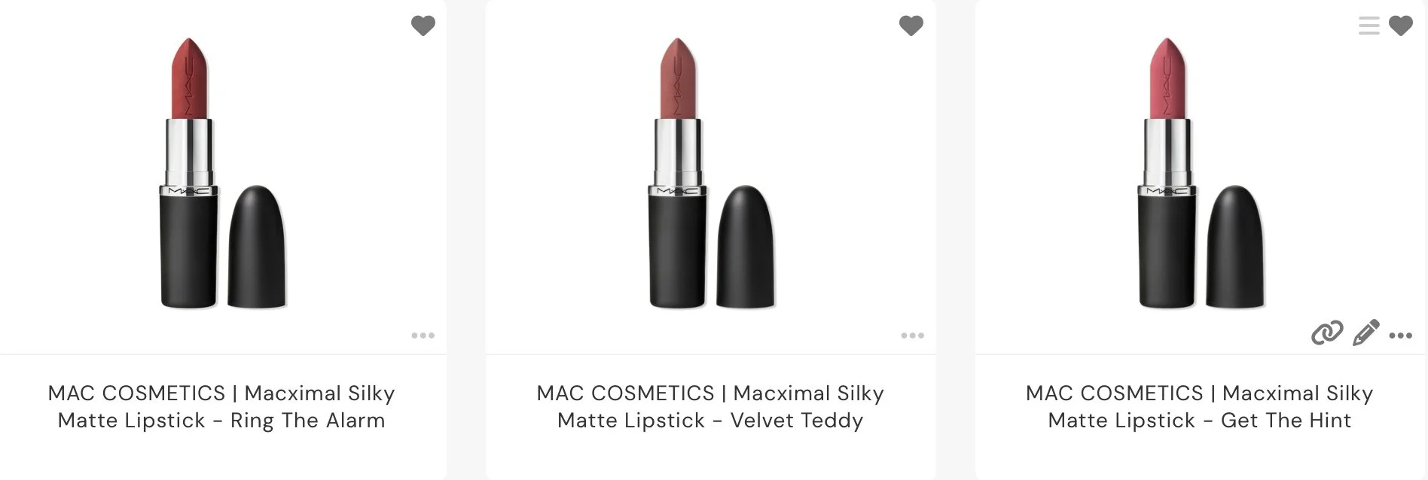Open Velvet Teddy product title link

coord(710,407)
